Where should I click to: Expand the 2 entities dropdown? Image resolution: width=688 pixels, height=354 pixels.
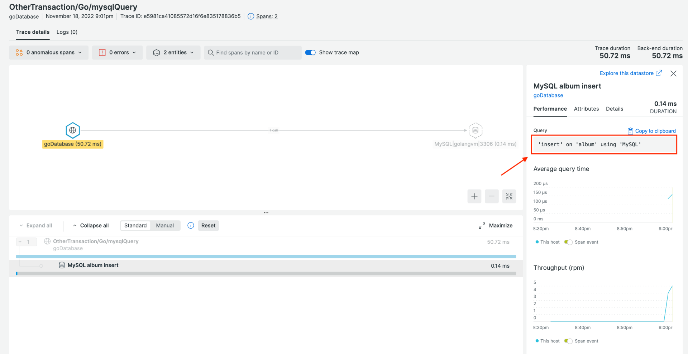coord(173,52)
